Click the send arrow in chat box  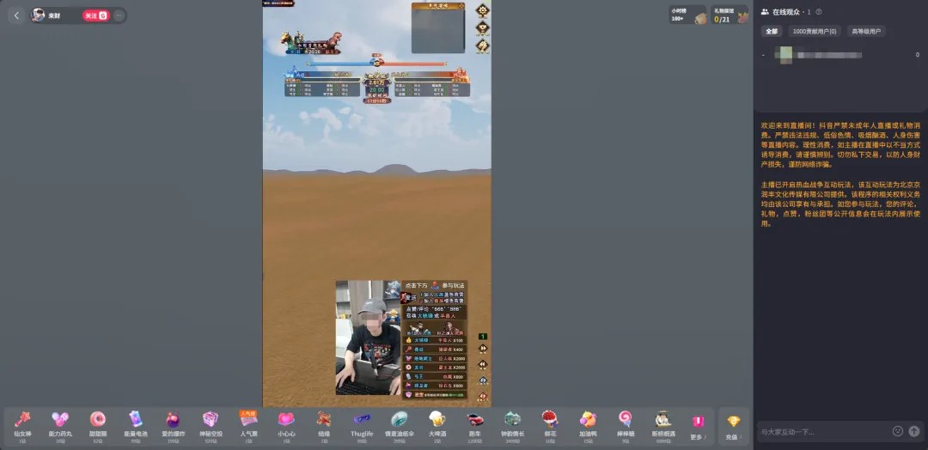pos(914,431)
